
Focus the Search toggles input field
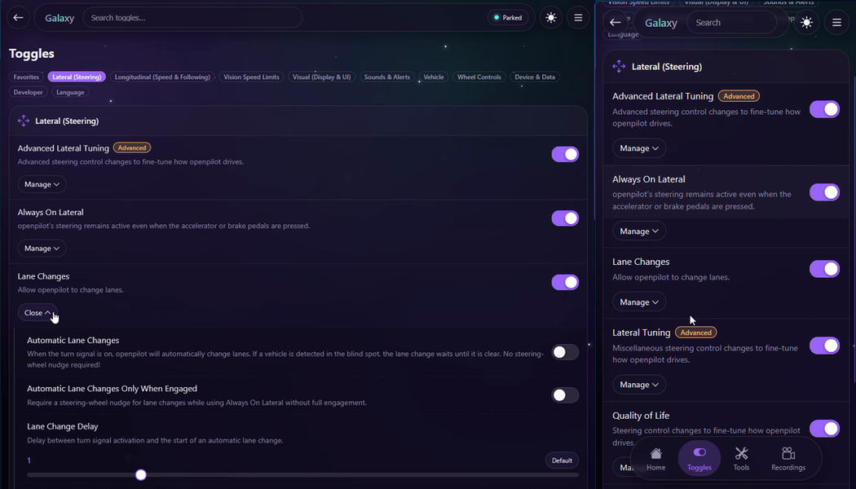[192, 17]
